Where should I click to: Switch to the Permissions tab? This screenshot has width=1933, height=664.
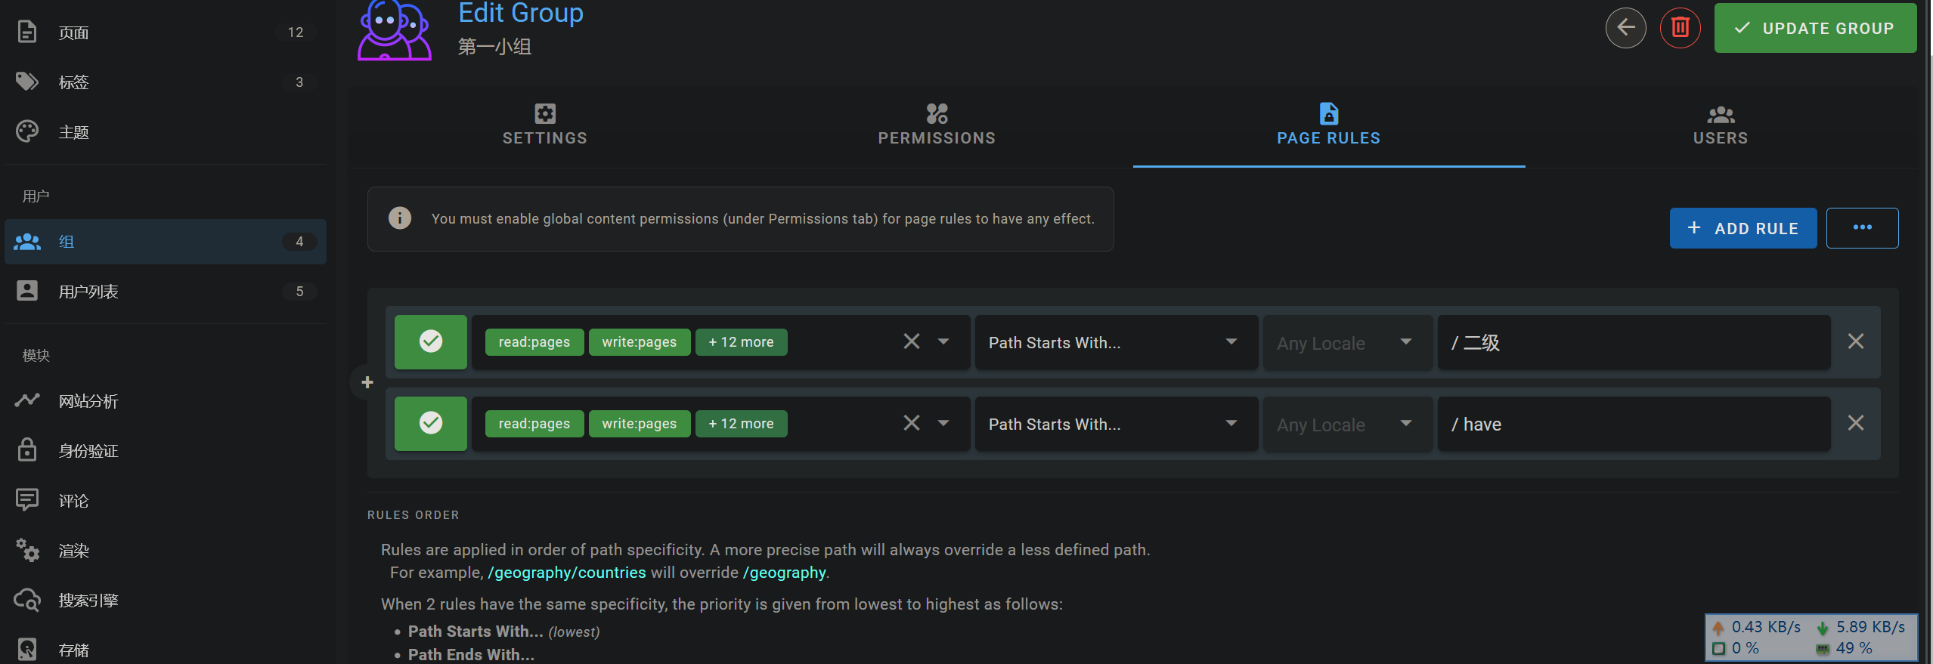coord(936,125)
